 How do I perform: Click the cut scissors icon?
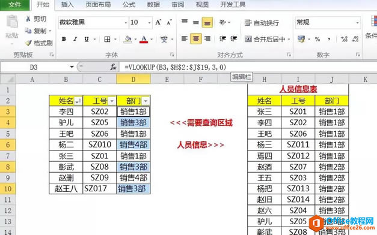pos(28,19)
